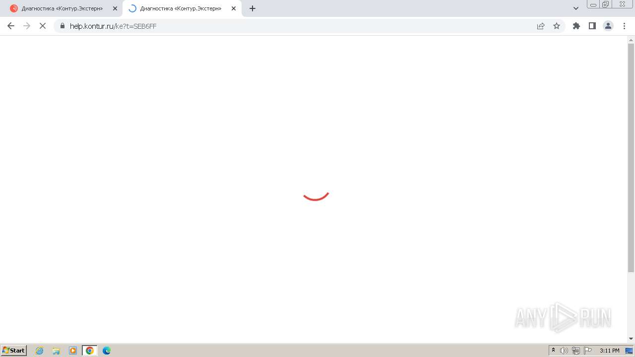
Task: Go back to the previous page
Action: pyautogui.click(x=11, y=26)
